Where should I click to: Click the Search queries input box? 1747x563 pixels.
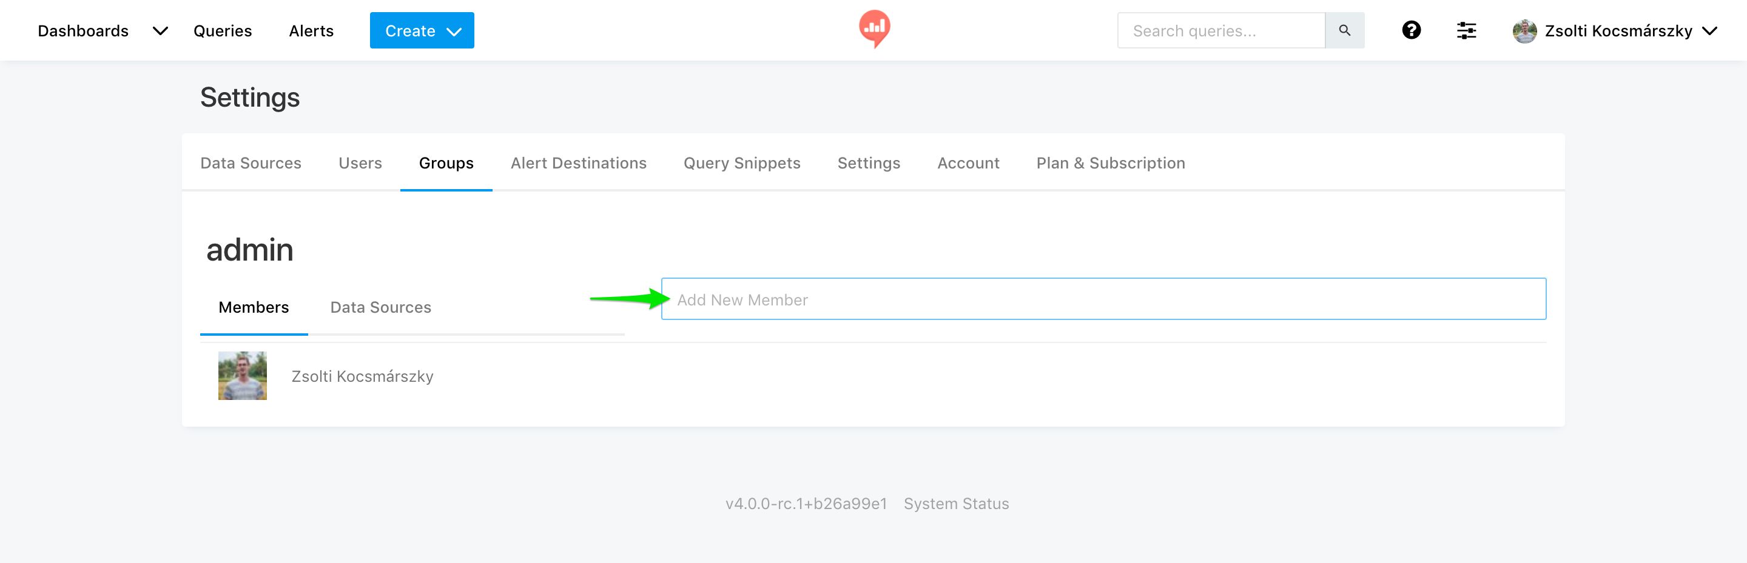click(1220, 30)
